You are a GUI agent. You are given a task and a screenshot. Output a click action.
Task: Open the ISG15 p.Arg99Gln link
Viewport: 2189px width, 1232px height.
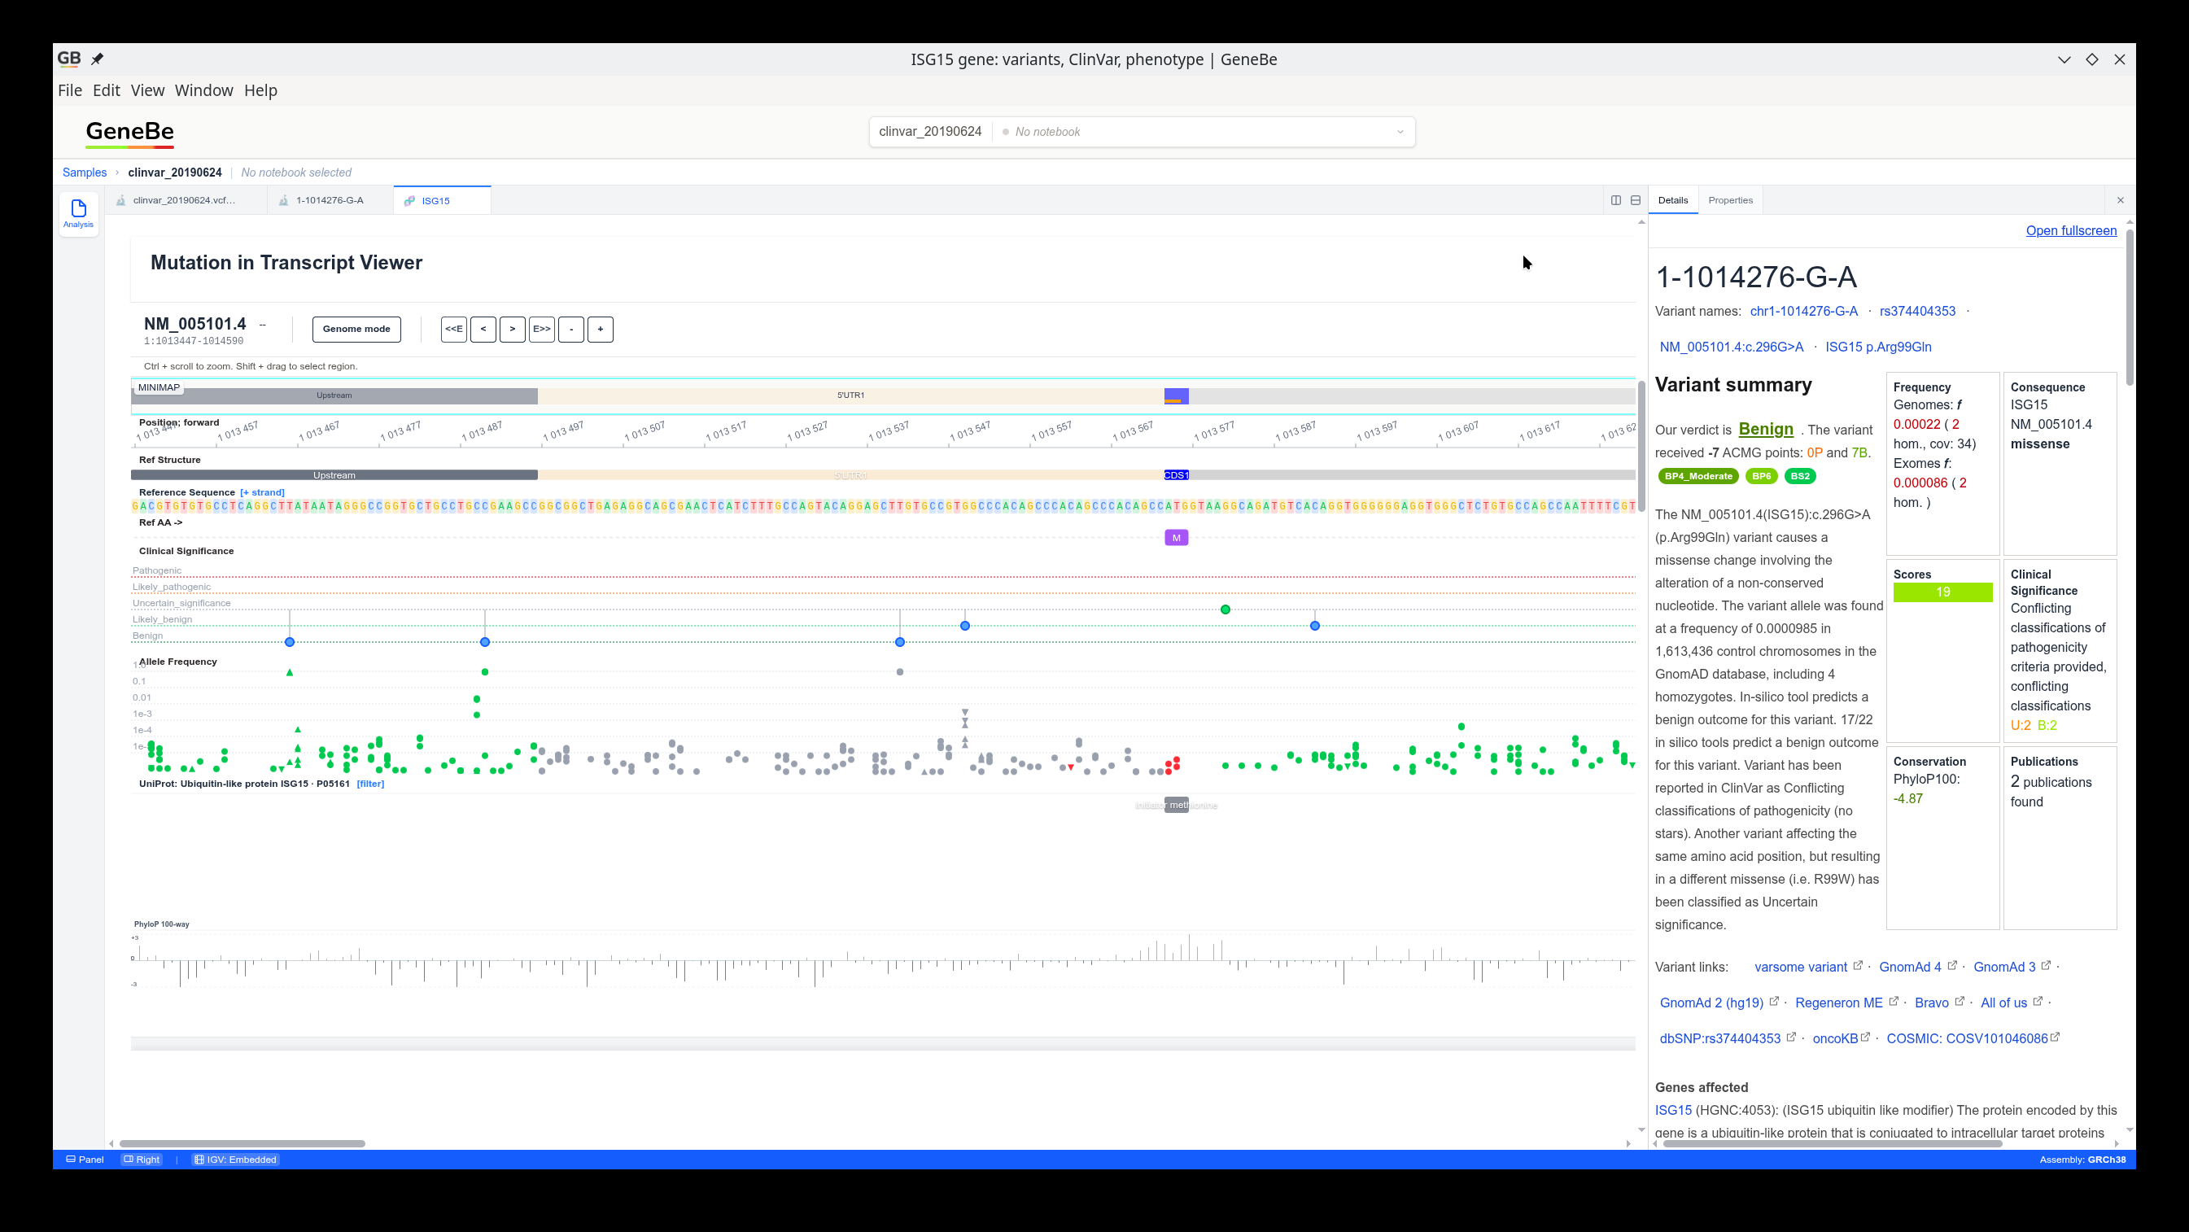tap(1878, 347)
